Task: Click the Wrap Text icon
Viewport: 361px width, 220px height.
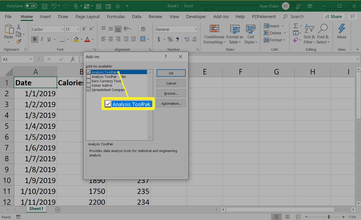Action: 143,29
